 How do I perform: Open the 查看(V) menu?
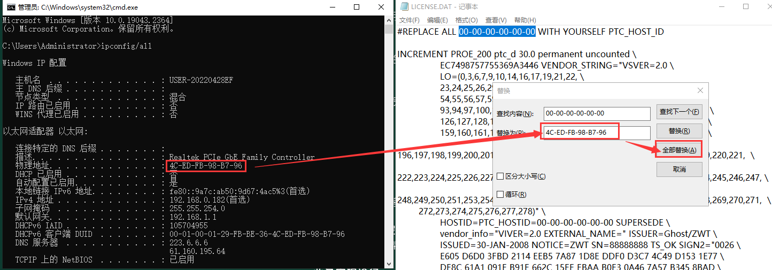coord(496,20)
